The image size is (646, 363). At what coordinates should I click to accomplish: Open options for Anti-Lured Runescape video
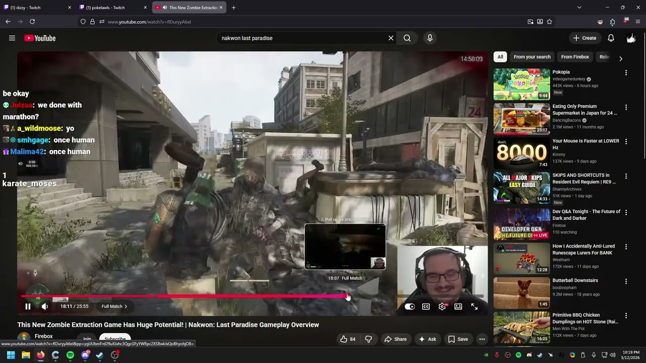(626, 247)
